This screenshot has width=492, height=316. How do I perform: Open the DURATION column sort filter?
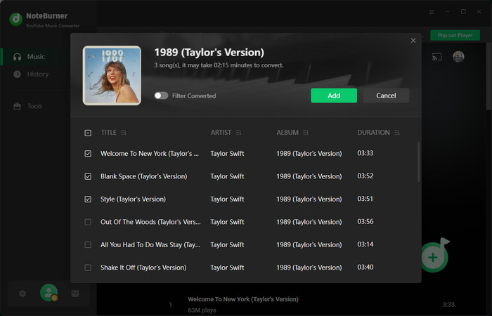(x=397, y=133)
